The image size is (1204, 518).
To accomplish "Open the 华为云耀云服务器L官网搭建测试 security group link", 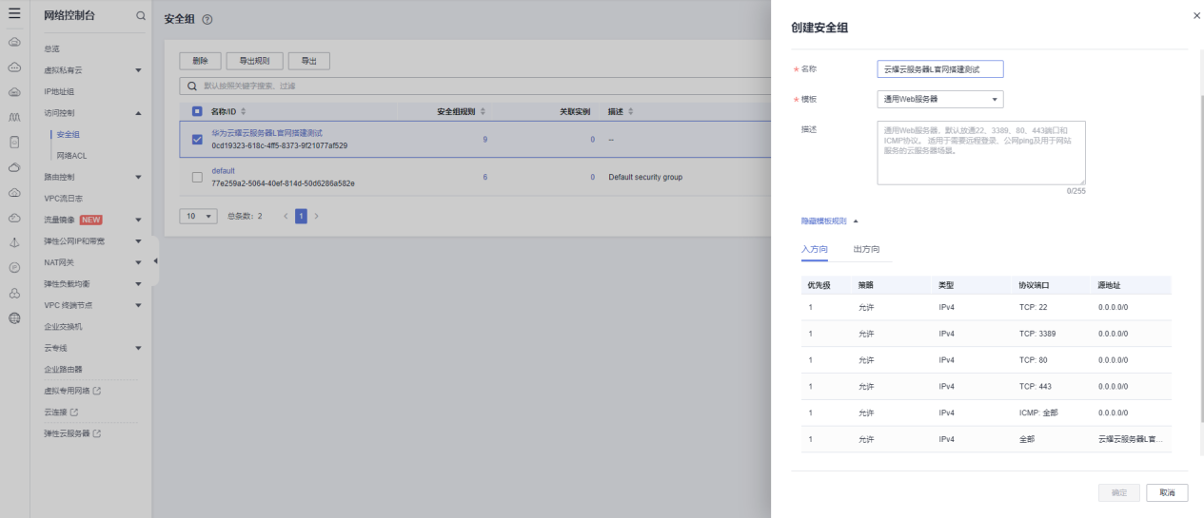I will coord(266,133).
